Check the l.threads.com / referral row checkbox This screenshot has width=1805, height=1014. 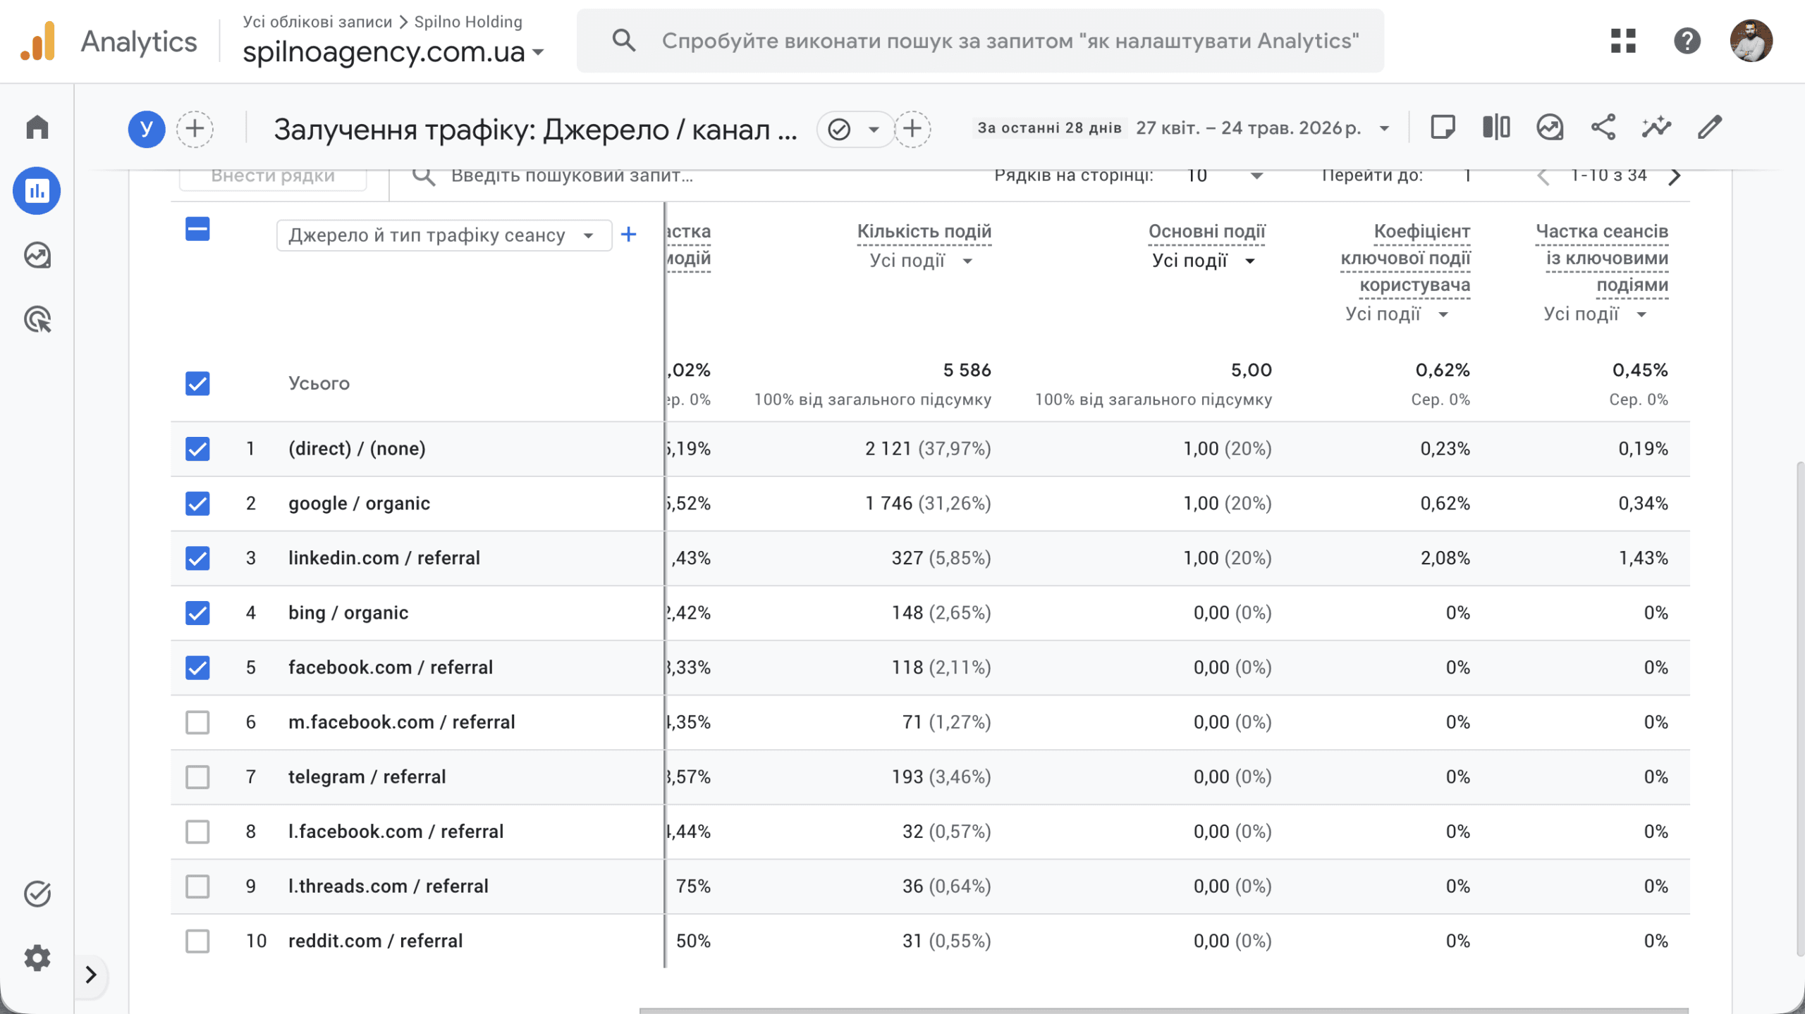click(x=197, y=886)
